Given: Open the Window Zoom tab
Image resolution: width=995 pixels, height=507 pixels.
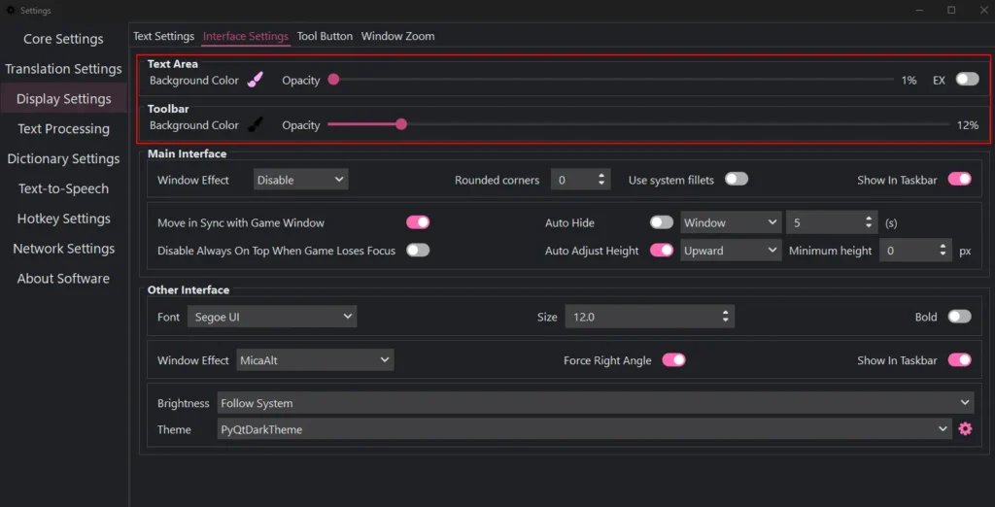Looking at the screenshot, I should (x=397, y=36).
